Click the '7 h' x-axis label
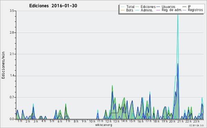This screenshot has height=128, width=207. (x=68, y=121)
